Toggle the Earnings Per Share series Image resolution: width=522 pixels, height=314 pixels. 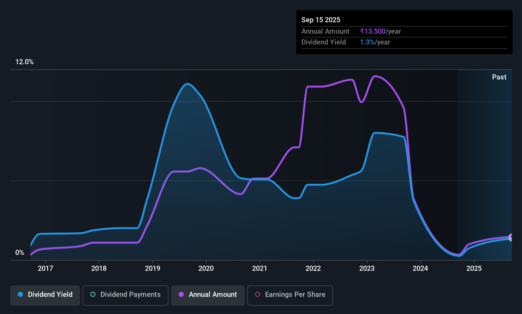pos(290,295)
